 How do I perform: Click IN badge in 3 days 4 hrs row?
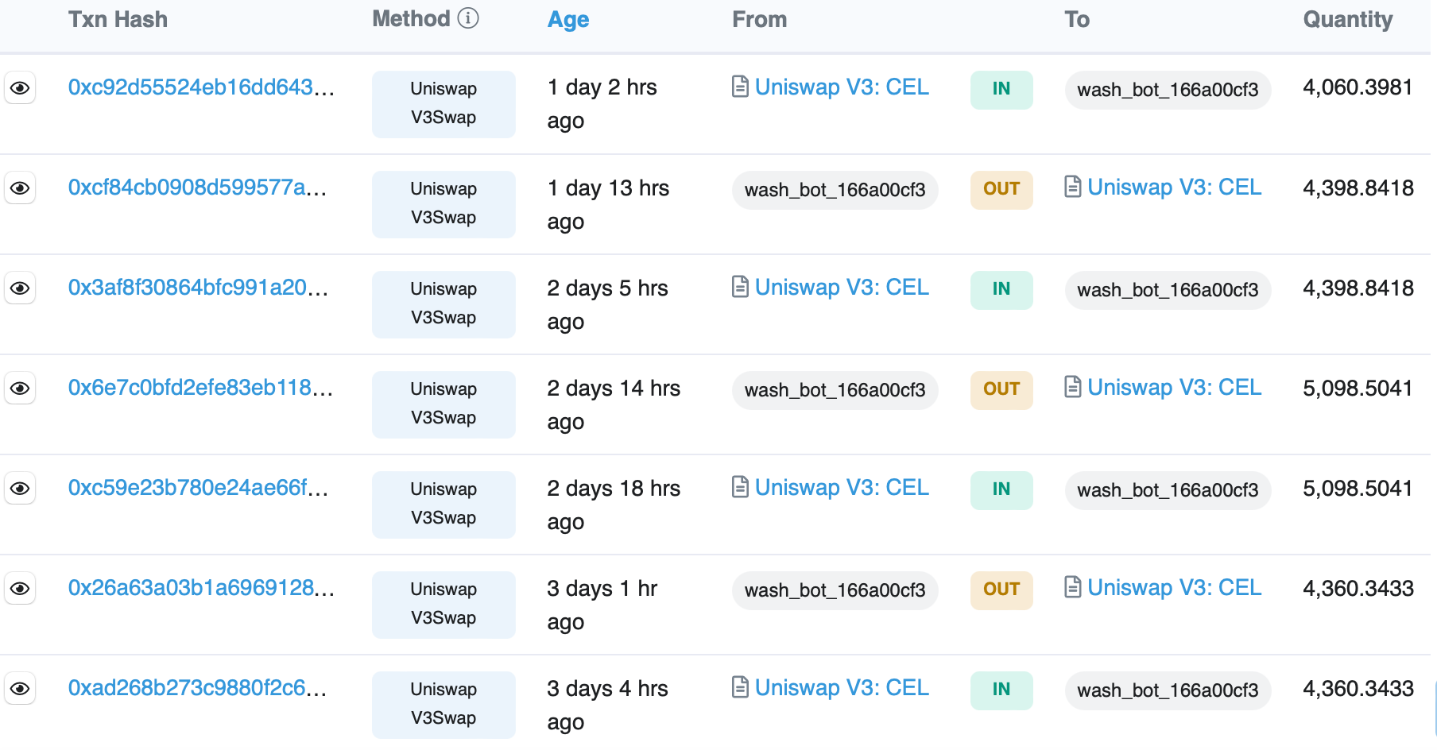[x=1001, y=690]
